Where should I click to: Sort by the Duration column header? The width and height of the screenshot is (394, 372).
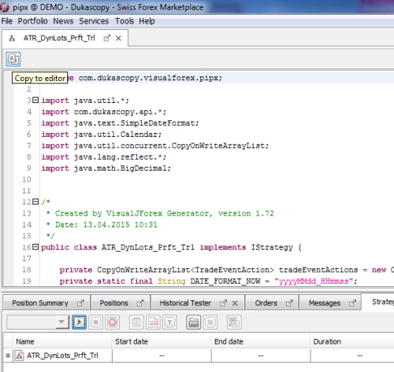click(352, 341)
